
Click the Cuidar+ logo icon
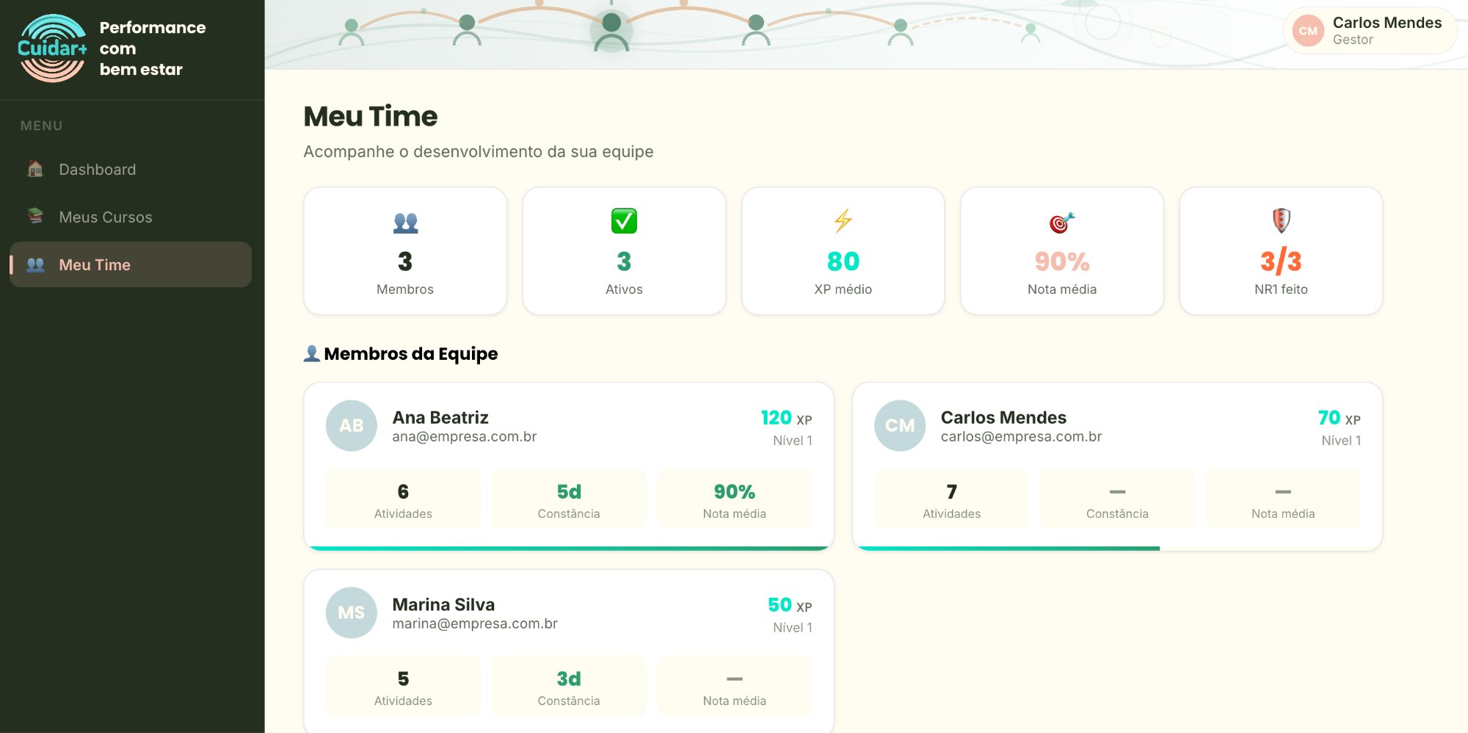click(x=52, y=46)
